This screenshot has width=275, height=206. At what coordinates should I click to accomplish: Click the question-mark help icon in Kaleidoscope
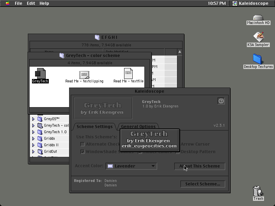click(x=221, y=101)
